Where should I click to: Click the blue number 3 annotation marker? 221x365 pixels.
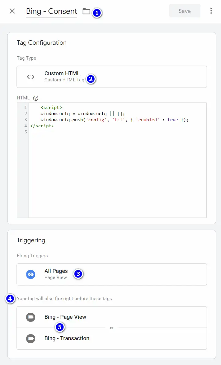click(78, 274)
